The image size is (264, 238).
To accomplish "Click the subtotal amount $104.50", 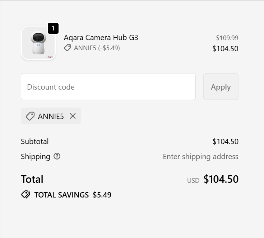I will (225, 142).
